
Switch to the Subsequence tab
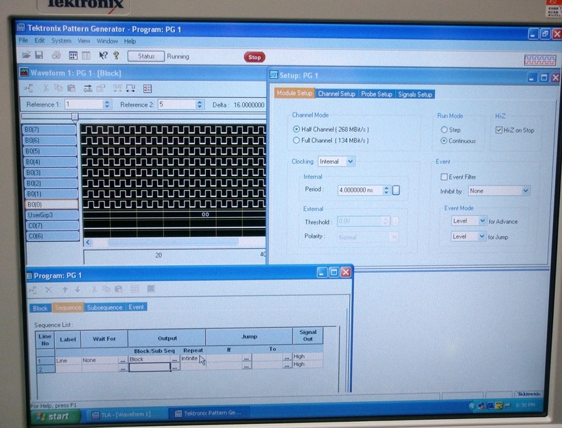click(x=105, y=308)
